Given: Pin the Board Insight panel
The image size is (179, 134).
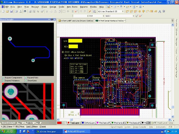Looking at the screenshot, I should coord(52,19).
